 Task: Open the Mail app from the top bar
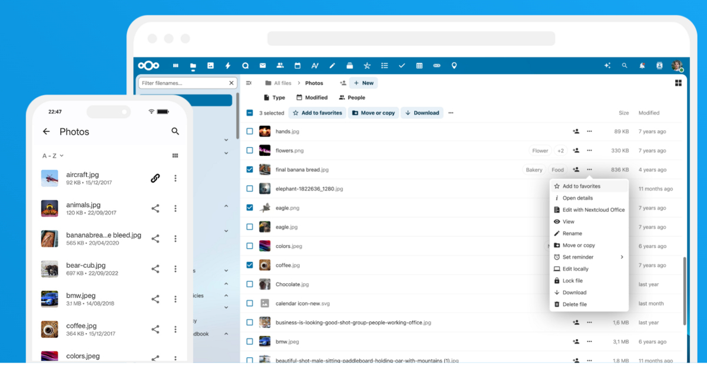tap(262, 65)
